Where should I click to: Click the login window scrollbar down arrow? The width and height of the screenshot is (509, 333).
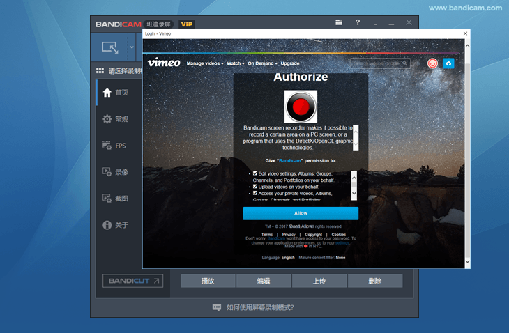pyautogui.click(x=467, y=261)
